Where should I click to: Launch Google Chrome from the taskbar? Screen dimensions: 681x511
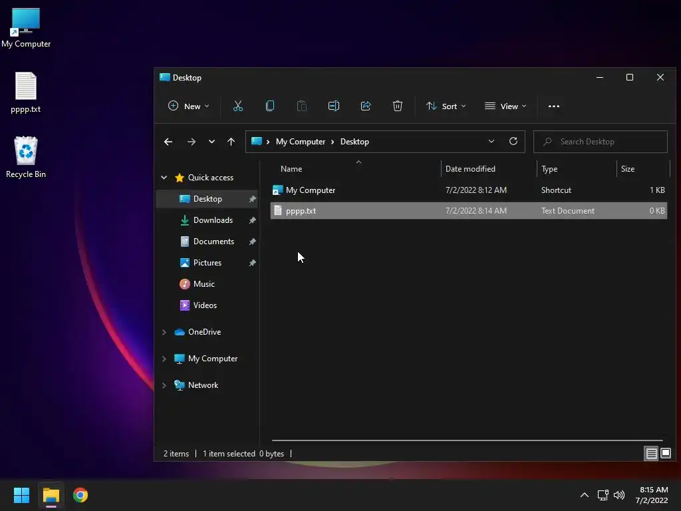click(x=80, y=495)
